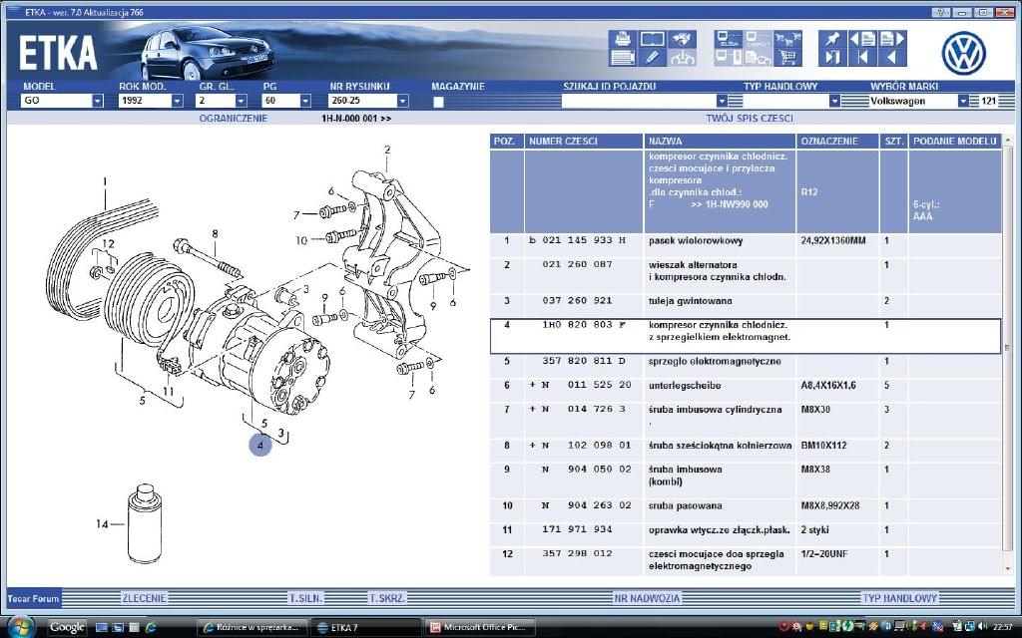This screenshot has width=1022, height=638.
Task: Click the jump-to-first arrow icon
Action: (862, 58)
